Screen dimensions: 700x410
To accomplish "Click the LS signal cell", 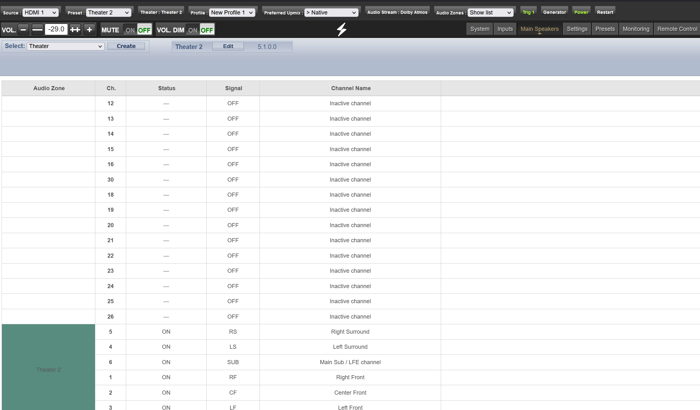I will point(233,347).
